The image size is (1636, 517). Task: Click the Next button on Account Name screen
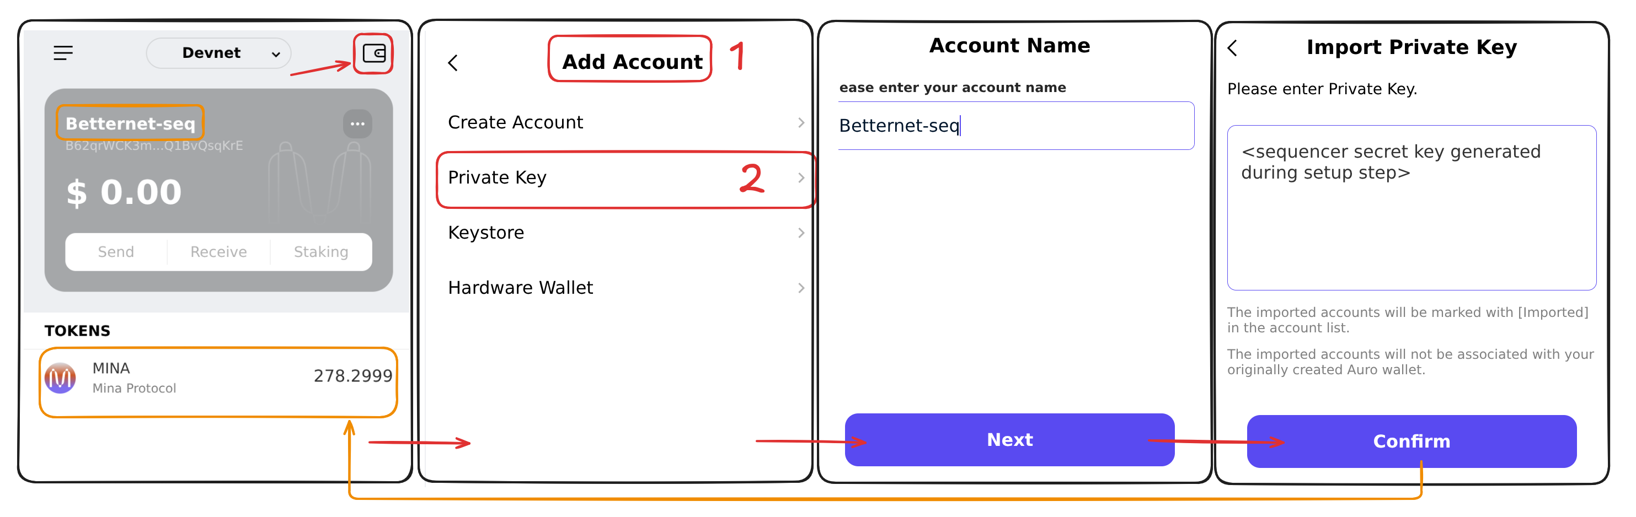click(1009, 440)
